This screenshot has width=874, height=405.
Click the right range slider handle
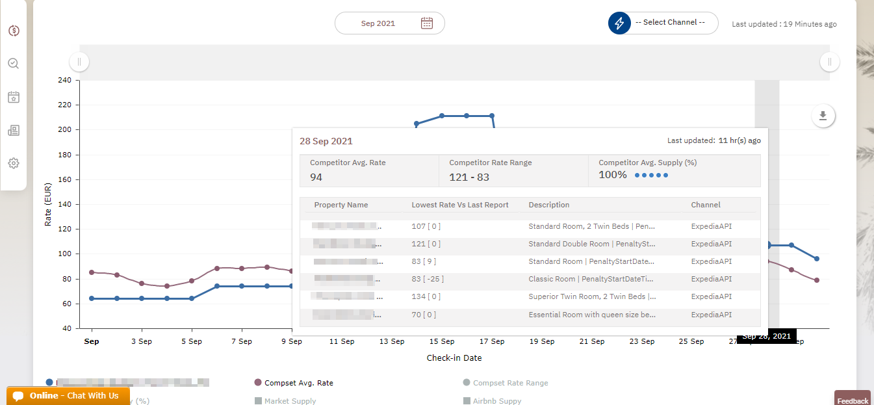(829, 62)
